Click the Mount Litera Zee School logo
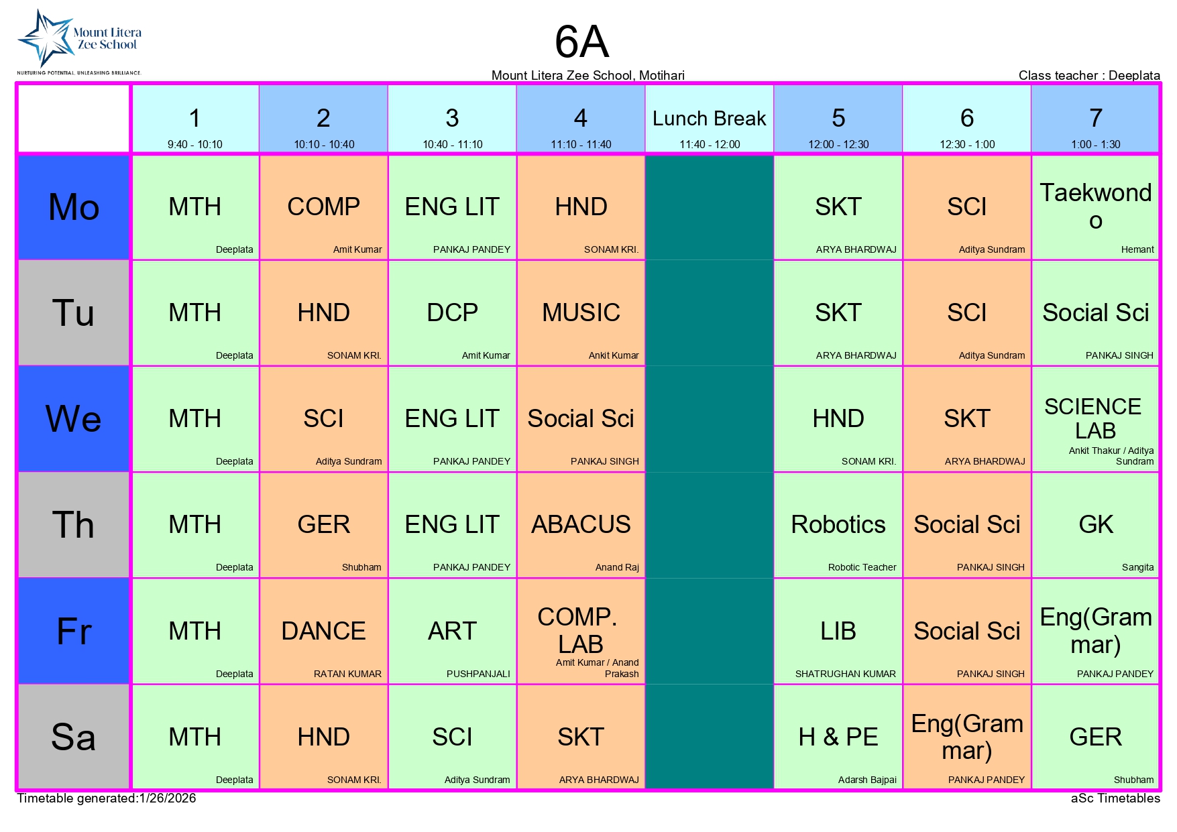 (x=79, y=42)
